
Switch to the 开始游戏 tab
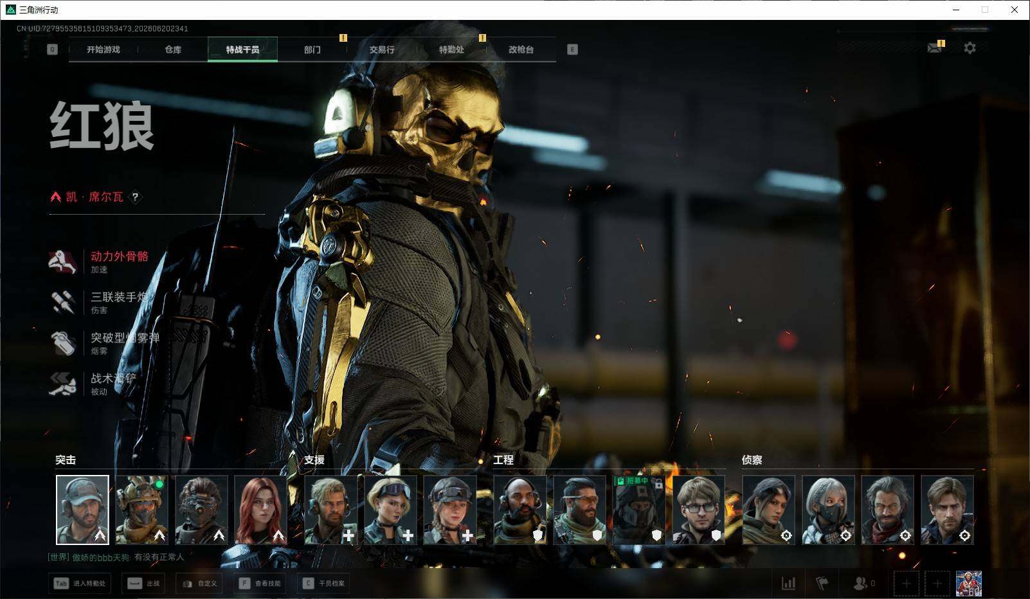104,49
